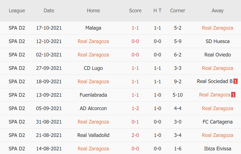Click the red card badge beside Real Sociedad B
The width and height of the screenshot is (241, 154).
(x=235, y=82)
